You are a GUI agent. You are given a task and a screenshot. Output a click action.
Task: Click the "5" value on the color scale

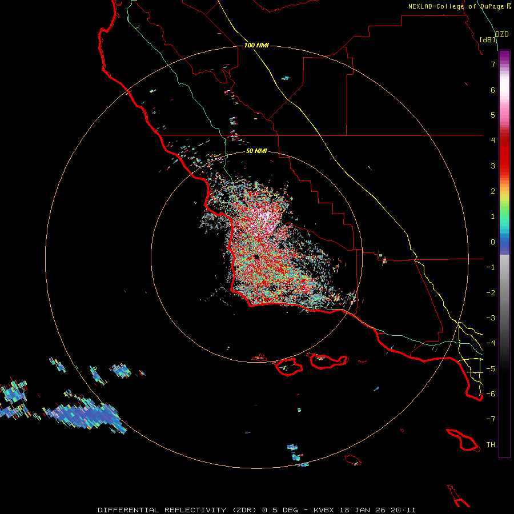tap(493, 115)
